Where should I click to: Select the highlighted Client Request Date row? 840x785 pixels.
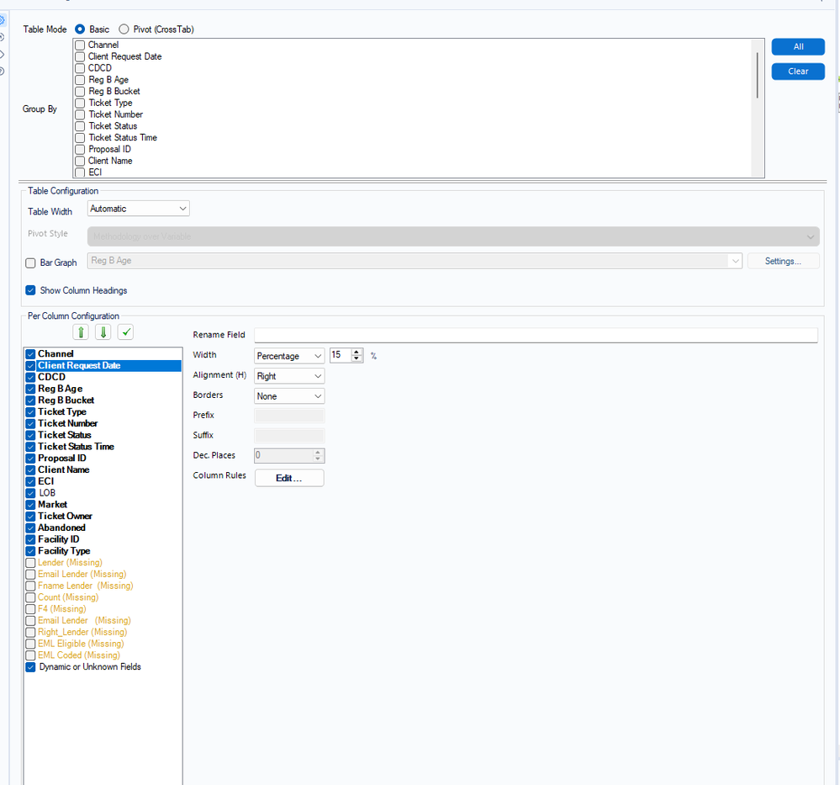pyautogui.click(x=103, y=366)
